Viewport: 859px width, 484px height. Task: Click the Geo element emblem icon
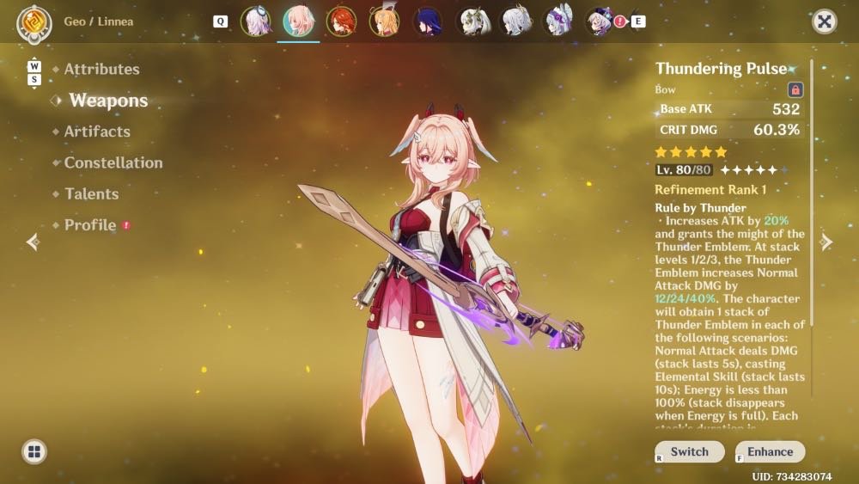(x=34, y=23)
